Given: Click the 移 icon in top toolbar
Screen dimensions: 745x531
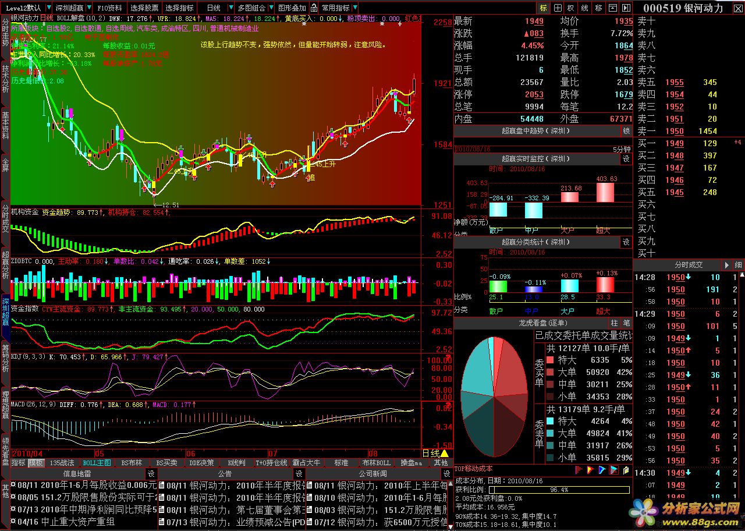Looking at the screenshot, I should point(599,8).
